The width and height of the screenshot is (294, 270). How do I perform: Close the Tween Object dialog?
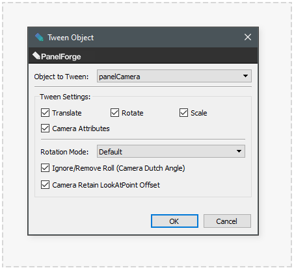[248, 37]
